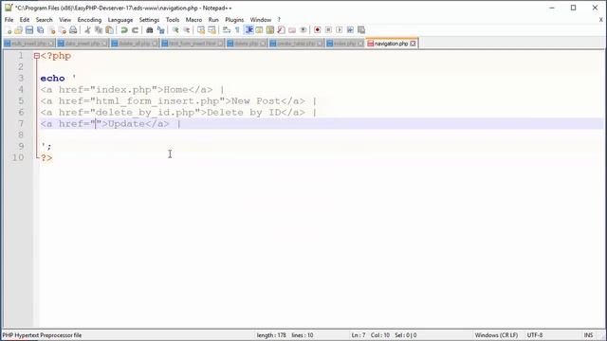607x341 pixels.
Task: Open the Language menu
Action: pyautogui.click(x=120, y=19)
